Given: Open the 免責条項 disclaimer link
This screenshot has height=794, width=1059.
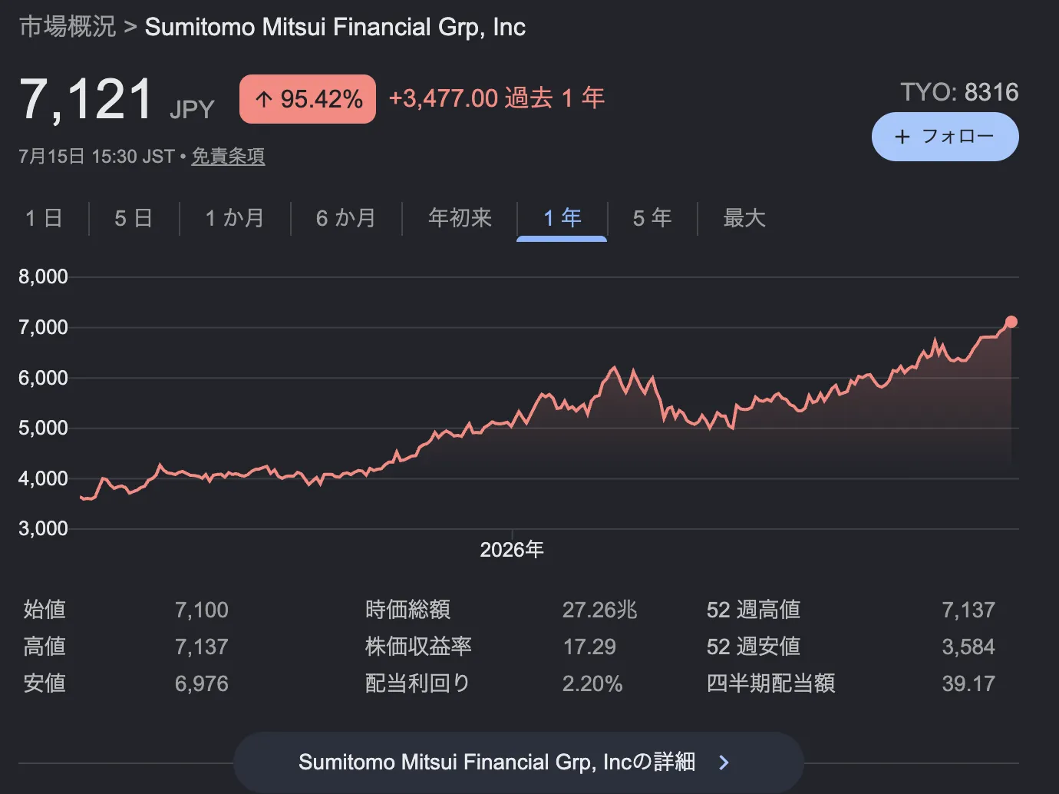Looking at the screenshot, I should point(228,157).
